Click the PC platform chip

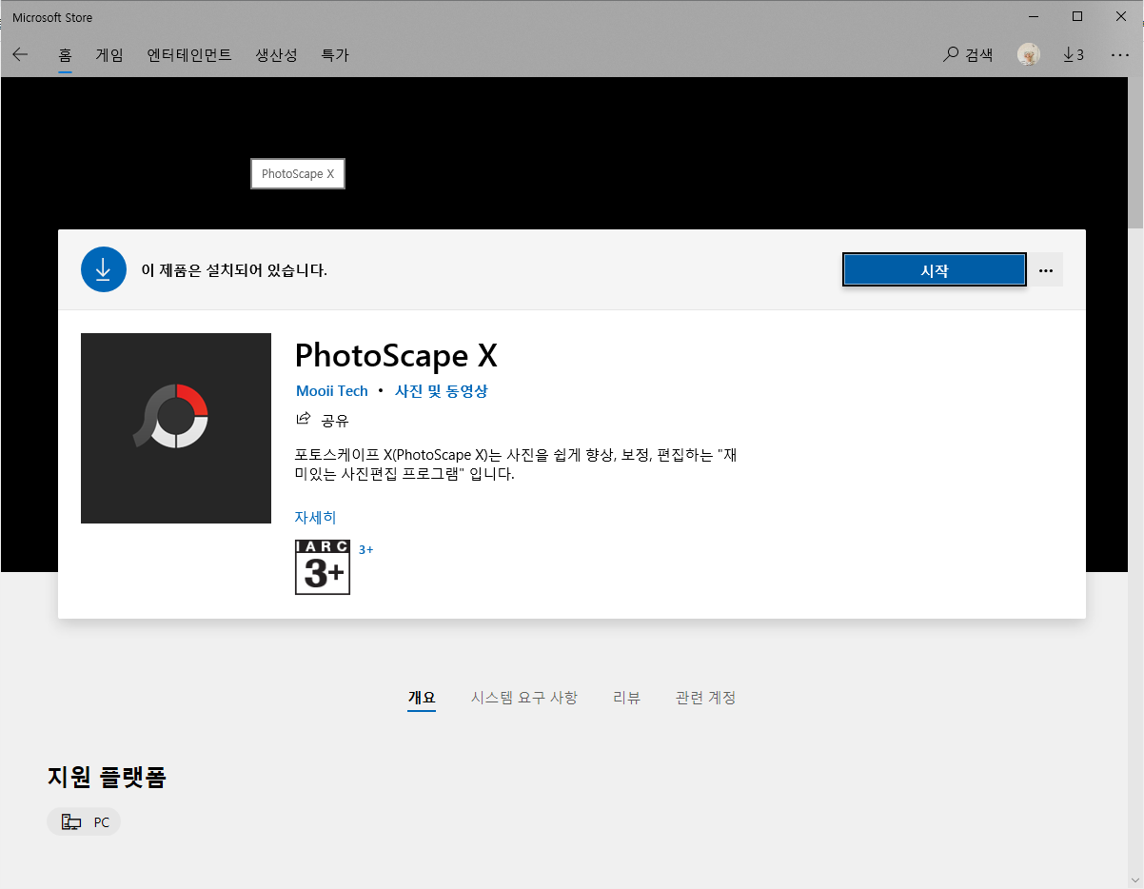(85, 822)
